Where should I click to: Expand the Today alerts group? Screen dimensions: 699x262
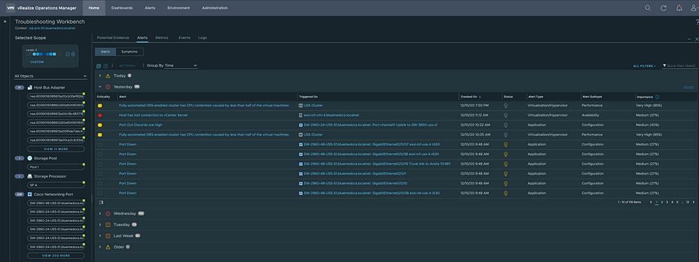click(x=100, y=75)
